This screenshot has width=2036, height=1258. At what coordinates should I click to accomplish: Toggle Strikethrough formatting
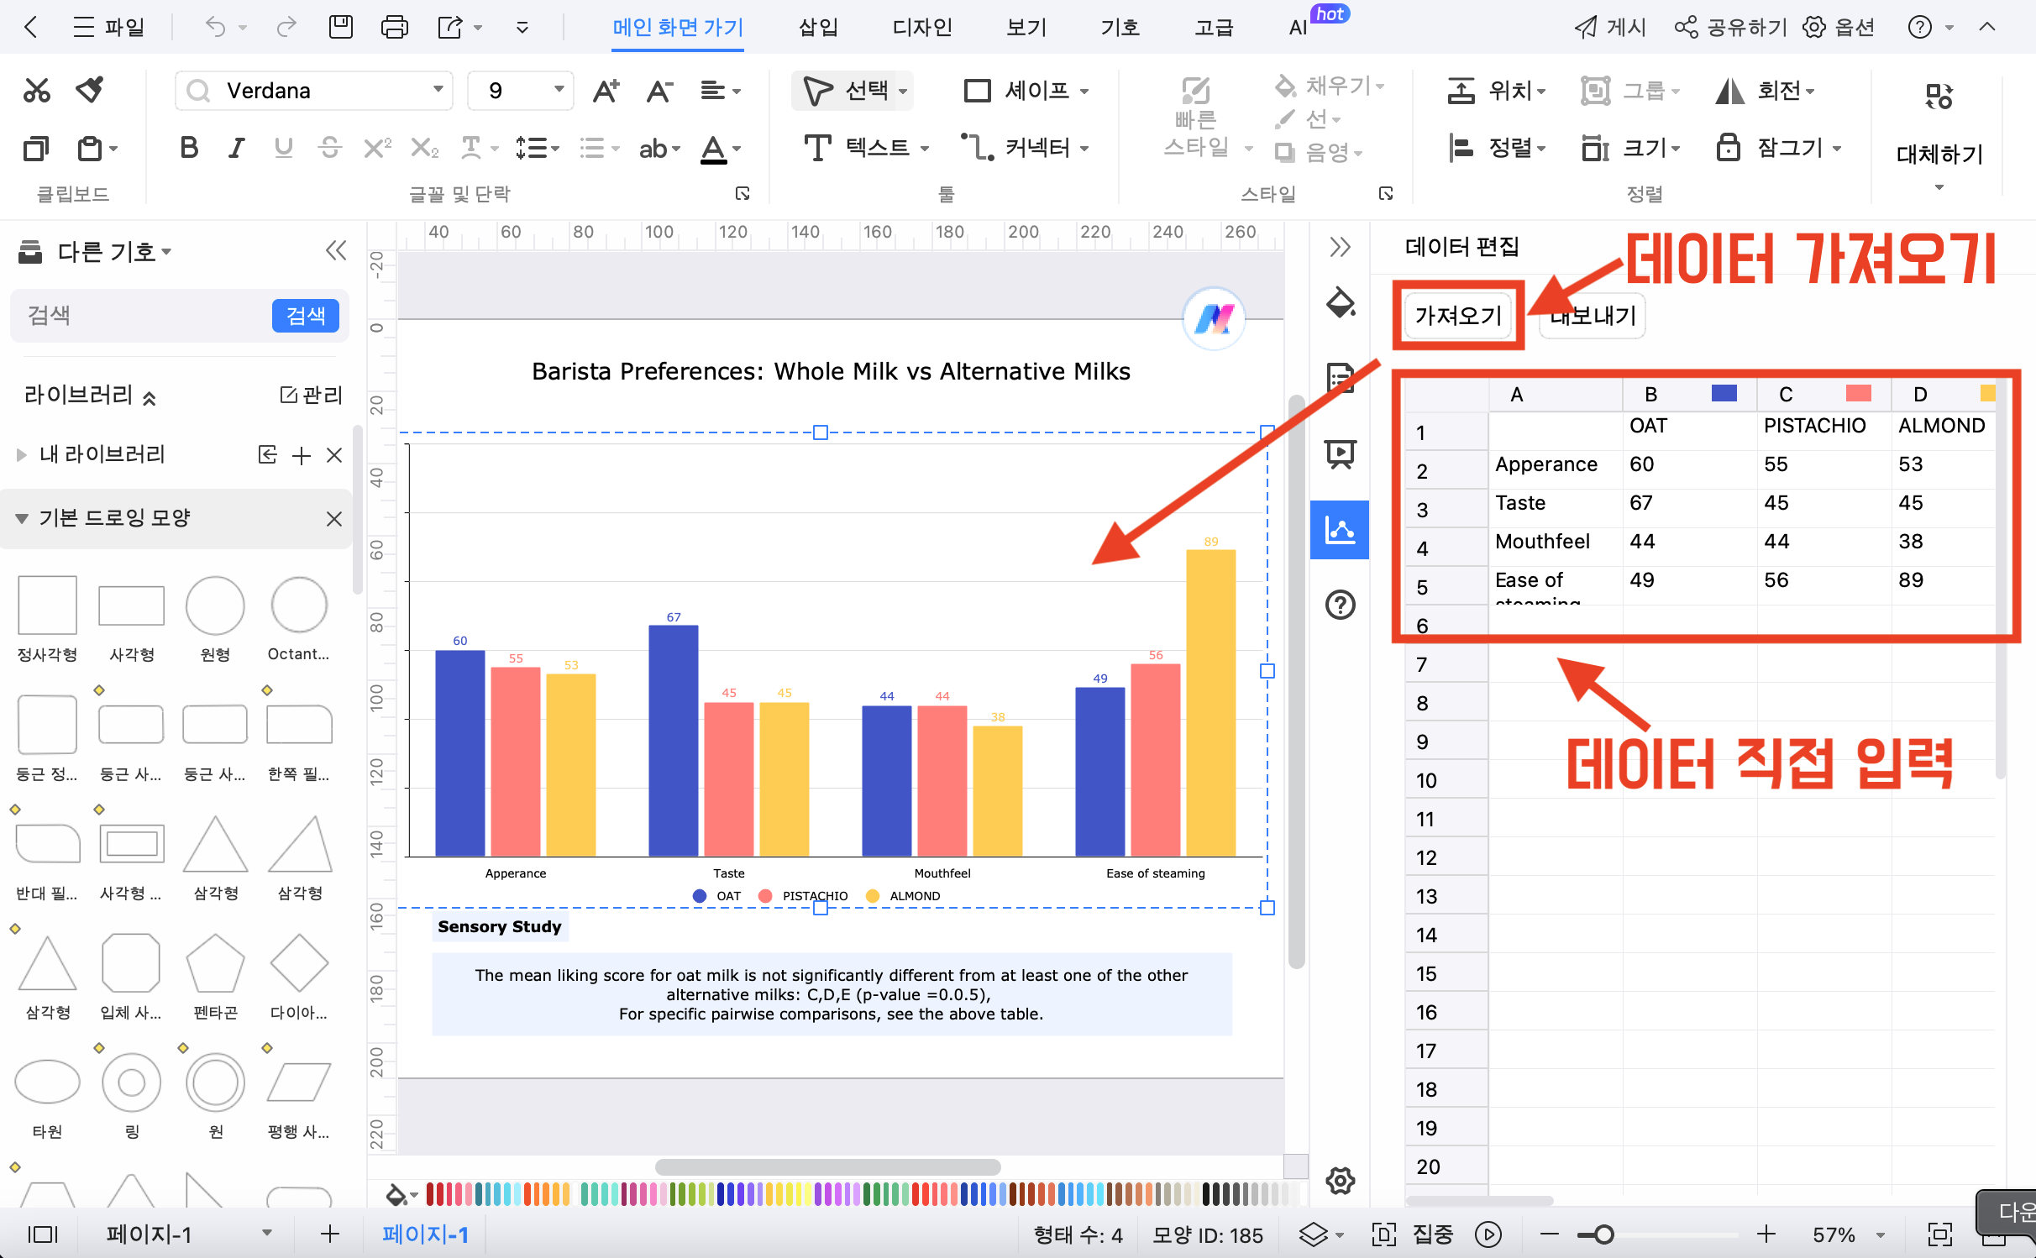[330, 149]
